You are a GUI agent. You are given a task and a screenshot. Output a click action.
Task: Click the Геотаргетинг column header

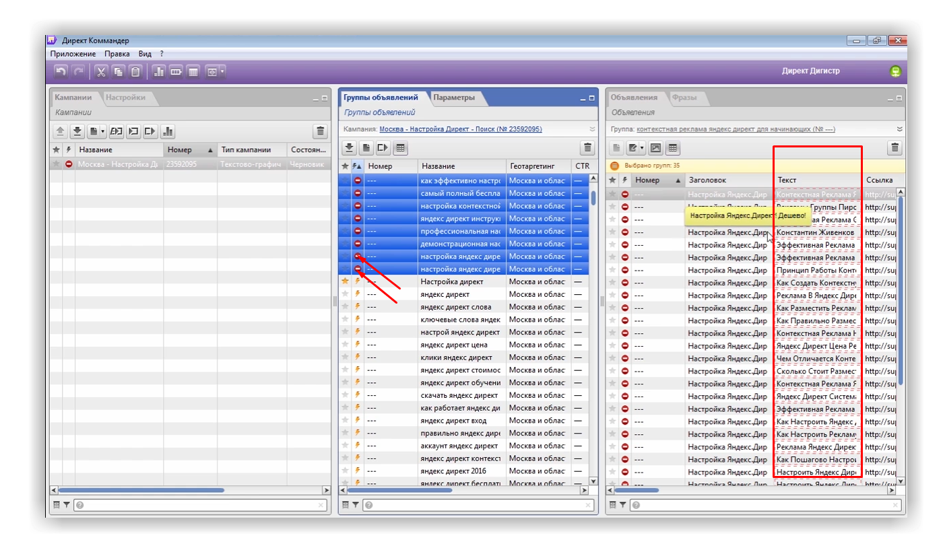pyautogui.click(x=539, y=166)
